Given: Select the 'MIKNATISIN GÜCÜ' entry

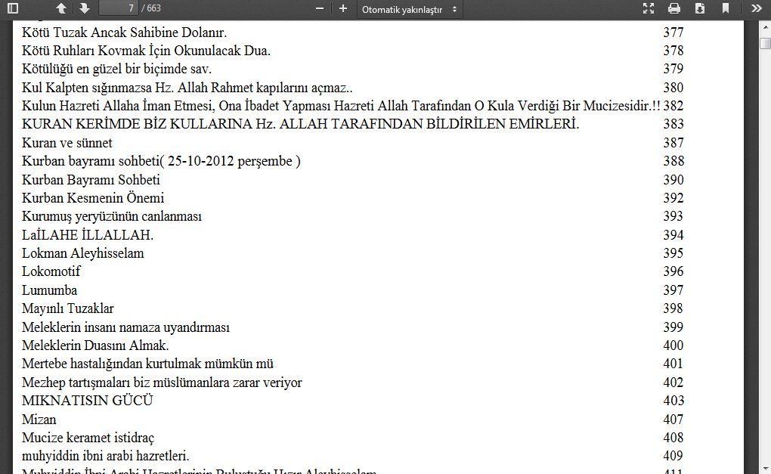Looking at the screenshot, I should click(x=88, y=401).
